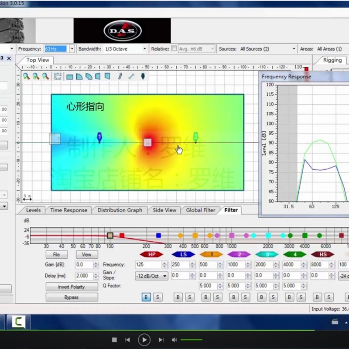The image size is (349, 349).
Task: Open the Global Filter tab
Action: 200,210
